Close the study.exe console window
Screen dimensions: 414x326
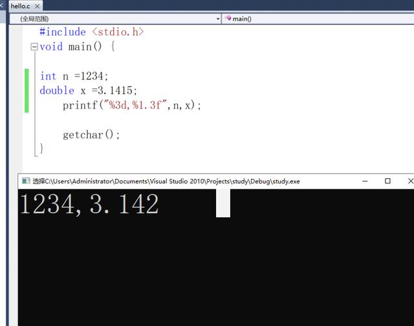(410, 181)
